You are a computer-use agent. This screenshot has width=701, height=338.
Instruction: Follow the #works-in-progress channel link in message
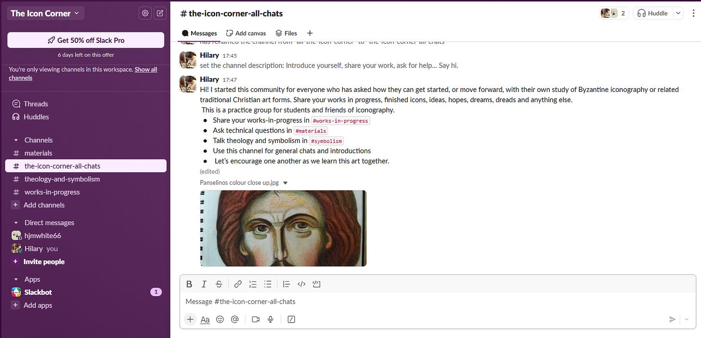(340, 120)
